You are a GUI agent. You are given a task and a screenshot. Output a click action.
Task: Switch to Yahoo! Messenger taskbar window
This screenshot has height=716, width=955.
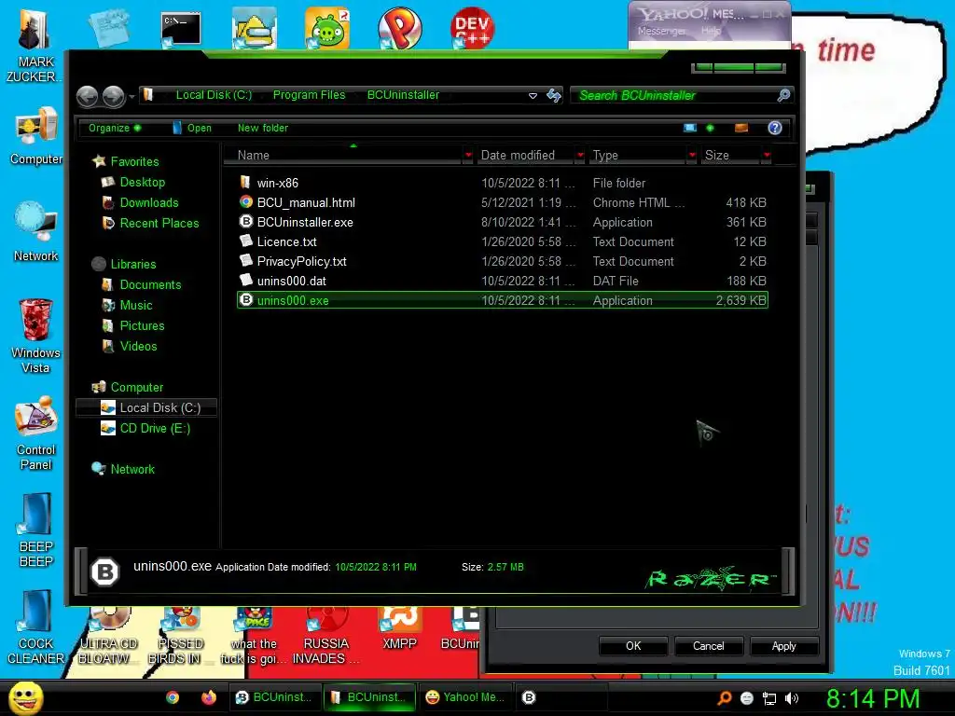464,697
